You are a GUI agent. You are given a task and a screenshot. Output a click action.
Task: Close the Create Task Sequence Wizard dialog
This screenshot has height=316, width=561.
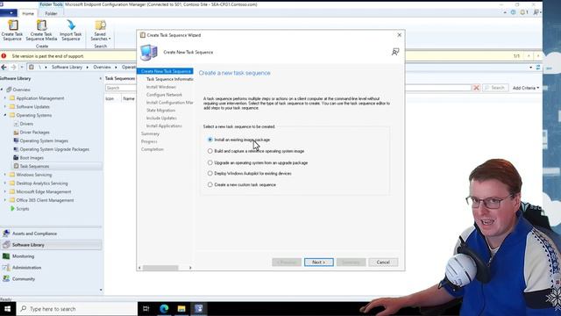[400, 35]
